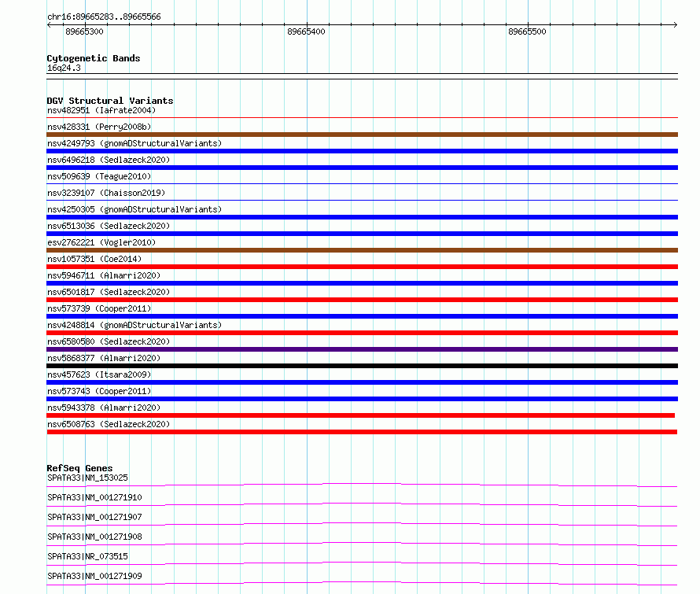Screen dimensions: 700x594
Task: Click the red bar under nsv6508763
Action: pyautogui.click(x=362, y=432)
